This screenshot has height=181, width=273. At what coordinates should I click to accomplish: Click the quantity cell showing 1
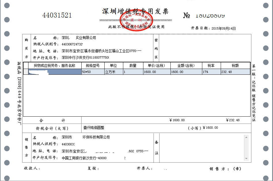pos(133,72)
